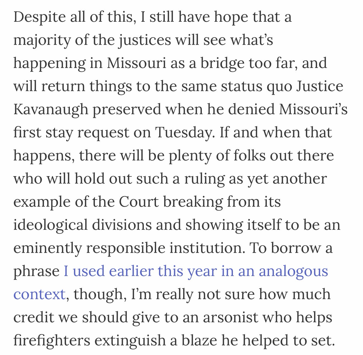
Task: Click the word 'bridge' in the text
Action: click(222, 64)
